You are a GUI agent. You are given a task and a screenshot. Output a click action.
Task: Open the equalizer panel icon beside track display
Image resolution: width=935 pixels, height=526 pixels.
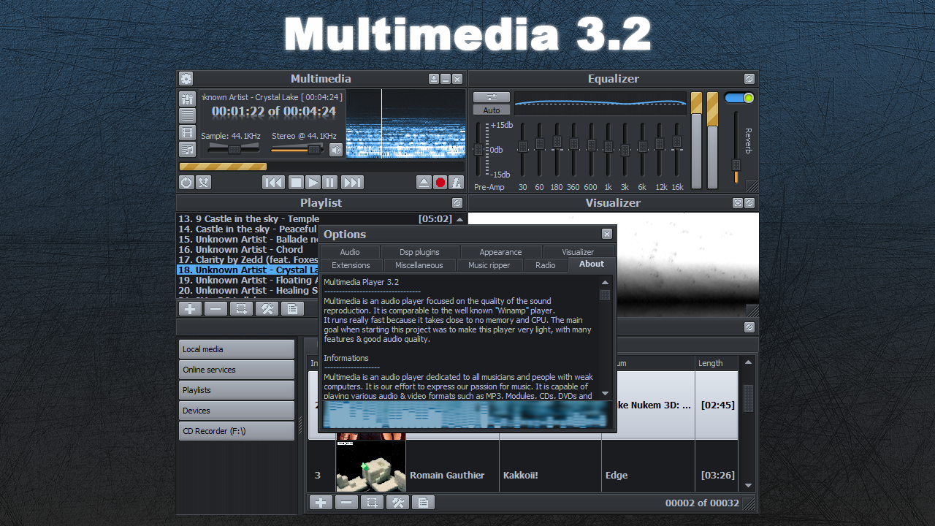[188, 99]
